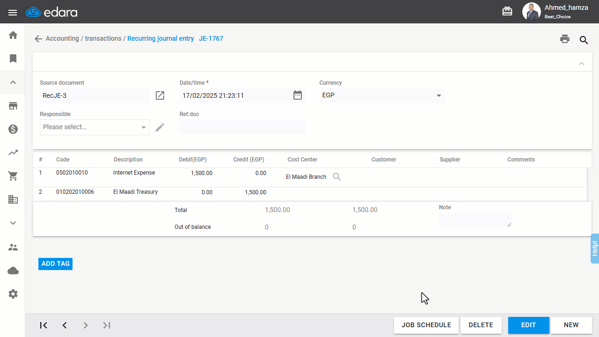Image resolution: width=599 pixels, height=337 pixels.
Task: Click the Debit(EGP) column header
Action: pos(193,160)
